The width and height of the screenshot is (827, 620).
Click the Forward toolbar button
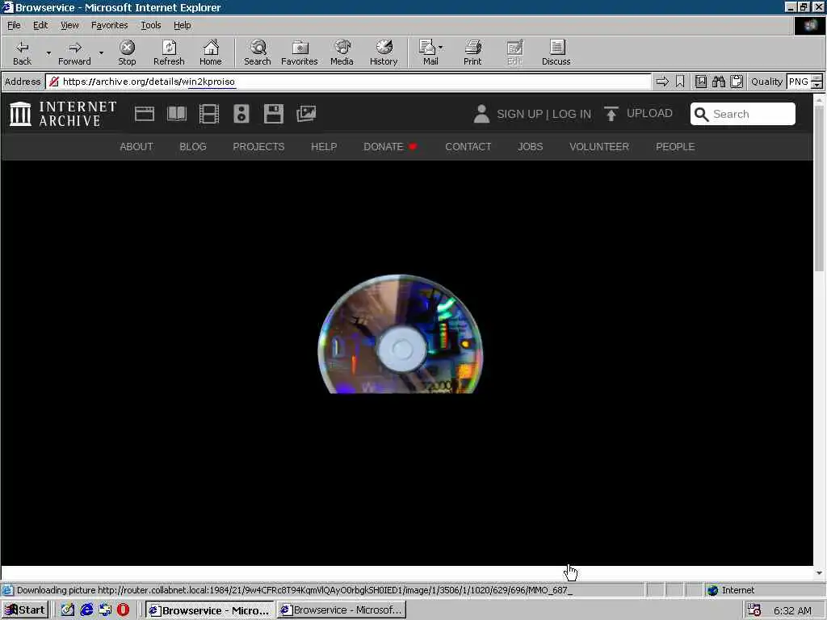coord(74,52)
